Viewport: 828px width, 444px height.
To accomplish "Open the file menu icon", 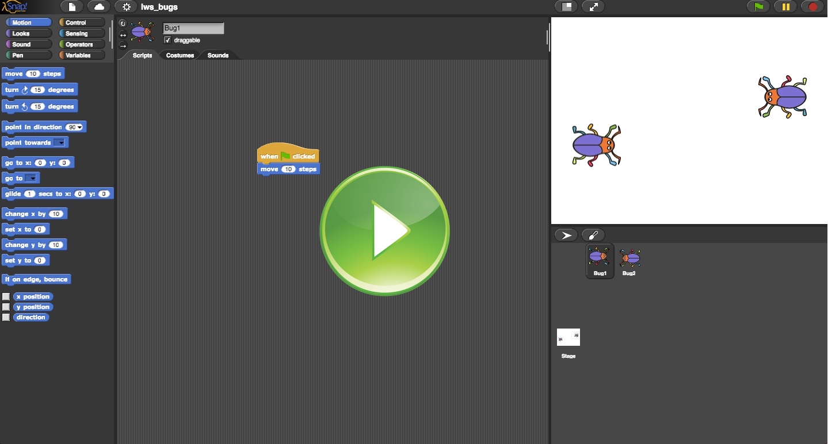I will click(72, 7).
